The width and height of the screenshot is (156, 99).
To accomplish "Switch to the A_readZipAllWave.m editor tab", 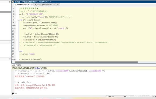I will click(x=43, y=5).
